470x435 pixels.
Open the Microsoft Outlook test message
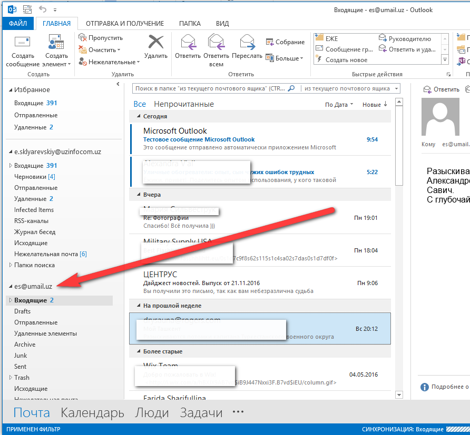pos(260,139)
